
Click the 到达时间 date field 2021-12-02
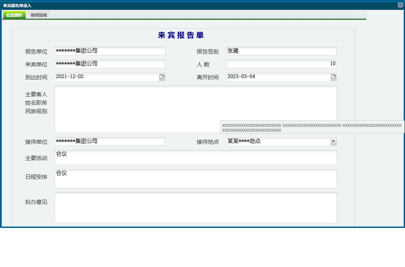tap(107, 77)
